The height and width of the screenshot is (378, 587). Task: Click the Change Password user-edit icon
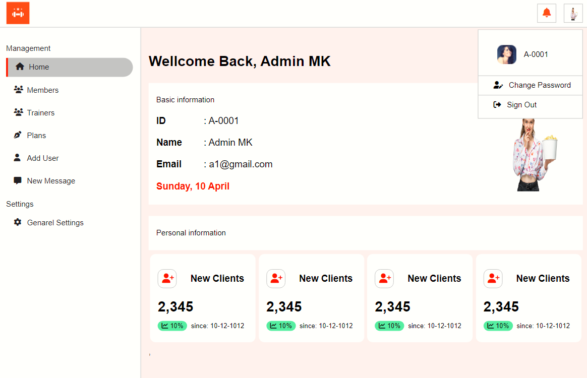(498, 85)
